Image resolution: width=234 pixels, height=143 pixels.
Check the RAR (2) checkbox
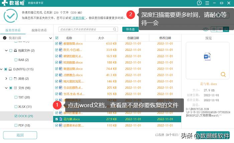point(16,60)
